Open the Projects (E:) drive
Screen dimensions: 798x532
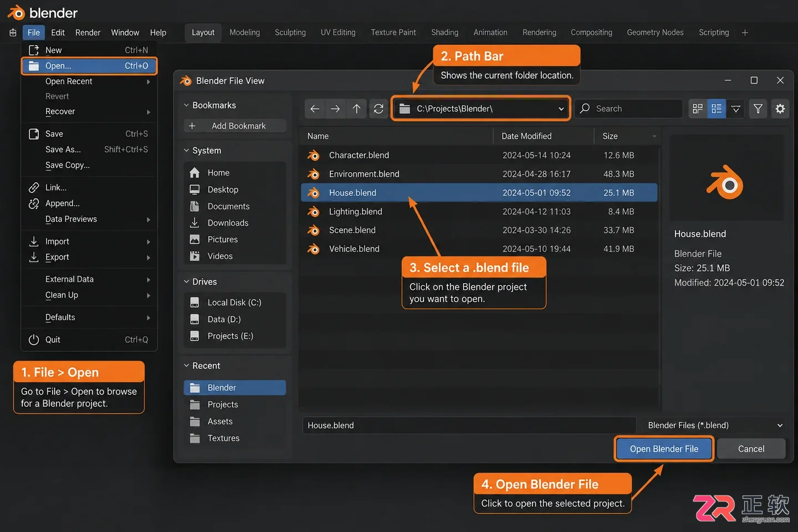[235, 336]
